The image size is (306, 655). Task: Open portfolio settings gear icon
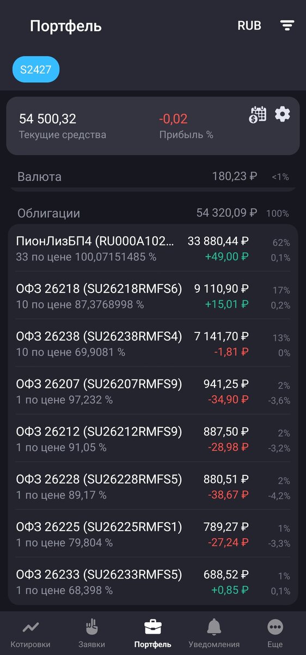point(282,114)
